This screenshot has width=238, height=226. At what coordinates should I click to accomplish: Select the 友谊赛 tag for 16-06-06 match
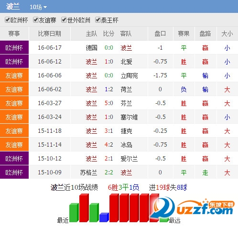click(14, 75)
